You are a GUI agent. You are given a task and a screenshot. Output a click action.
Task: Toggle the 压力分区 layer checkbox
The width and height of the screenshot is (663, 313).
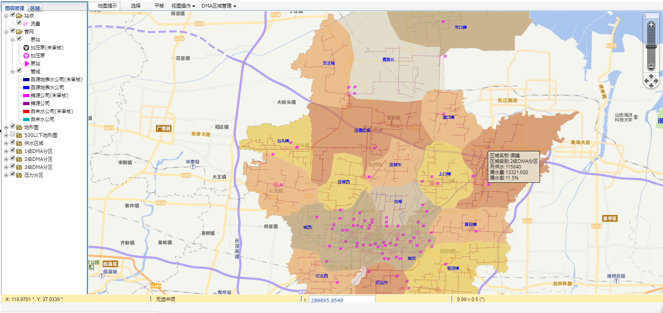click(13, 174)
